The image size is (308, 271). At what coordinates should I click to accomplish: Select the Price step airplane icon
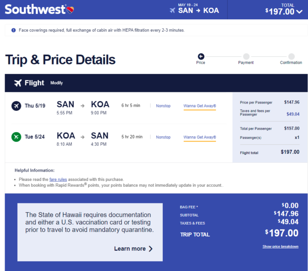(201, 57)
